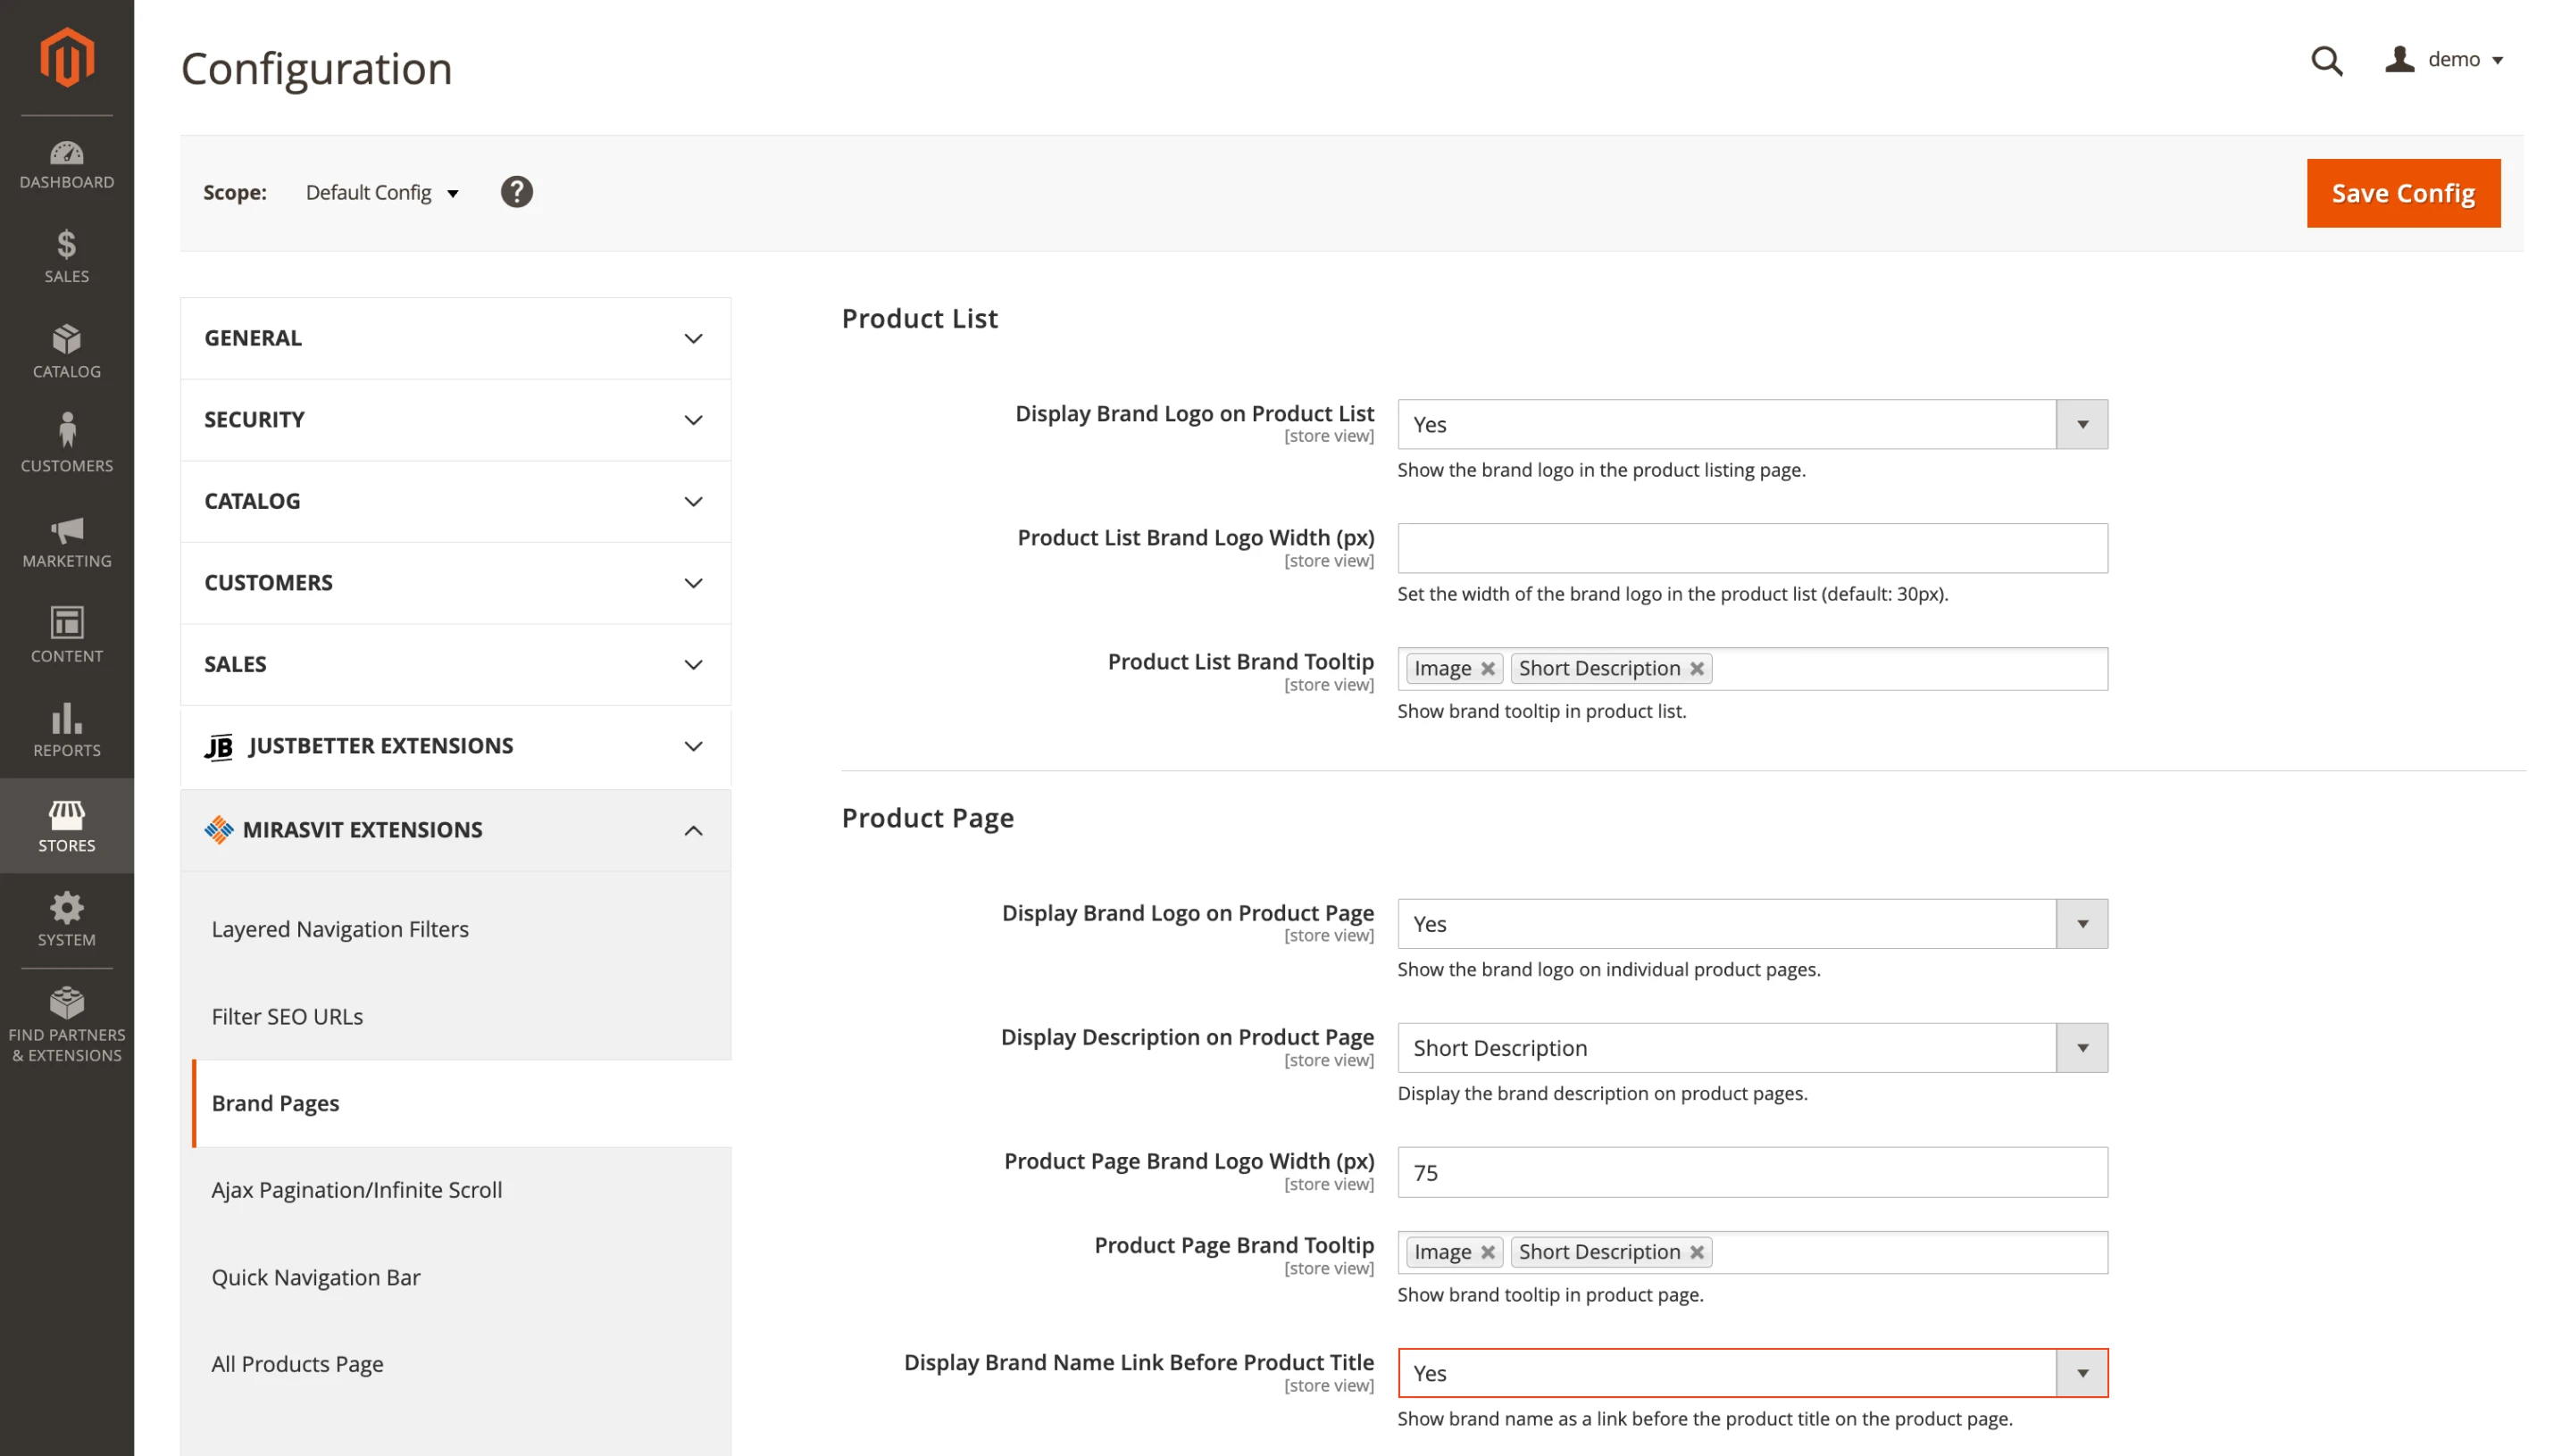Open the Catalog section in sidebar
Image resolution: width=2570 pixels, height=1456 pixels.
point(66,352)
